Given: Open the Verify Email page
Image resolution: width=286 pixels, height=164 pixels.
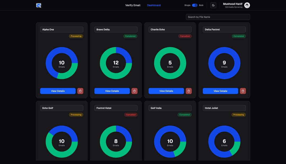Looking at the screenshot, I should 133,5.
